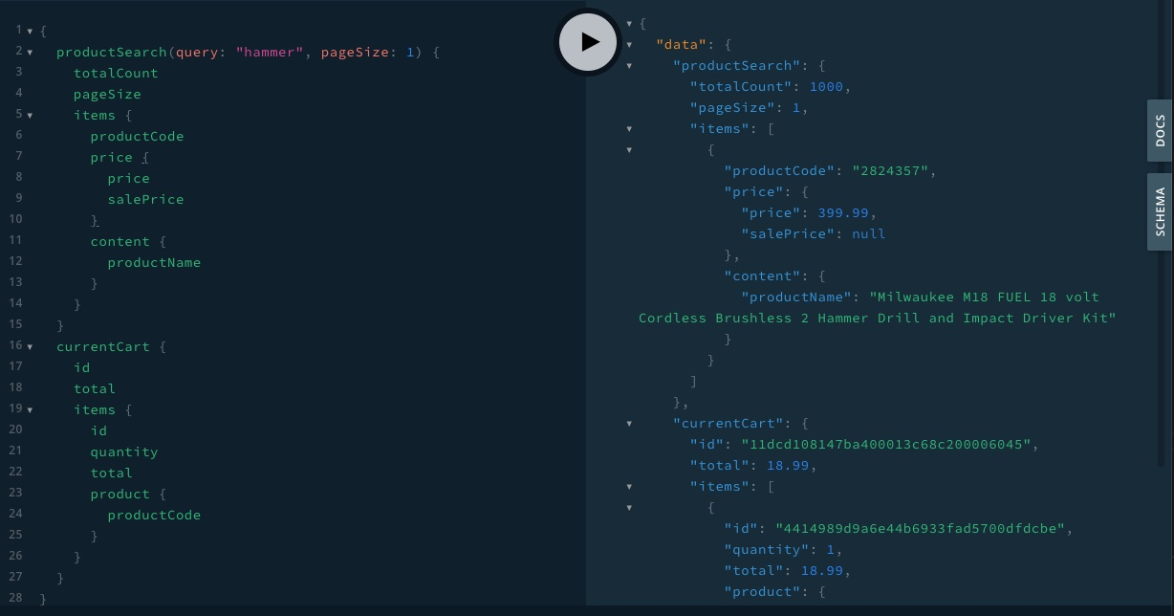Viewport: 1174px width, 616px height.
Task: Collapse currentCart block fold arrow at line 16
Action: pos(31,347)
